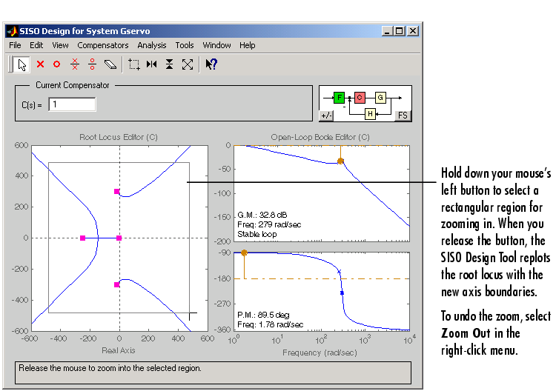Select upper complex pole marker in root locus
The image size is (556, 391).
[116, 192]
